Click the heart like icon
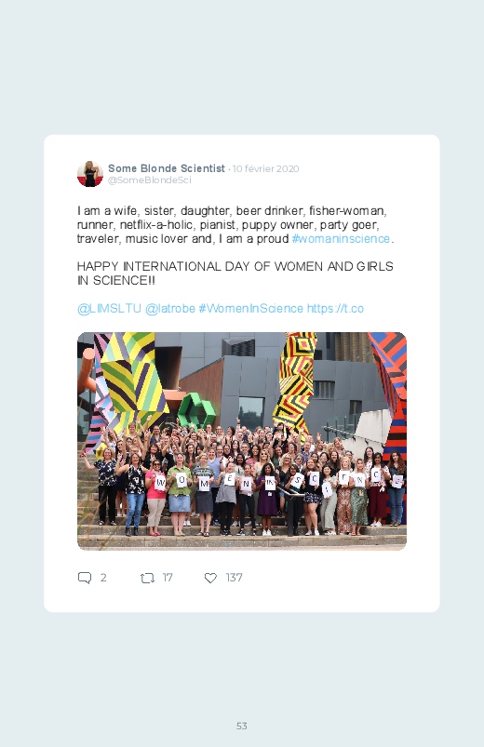Viewport: 484px width, 747px height. pos(210,578)
